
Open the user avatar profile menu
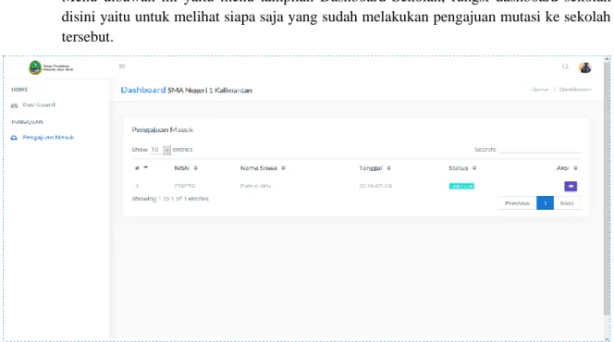pyautogui.click(x=585, y=67)
